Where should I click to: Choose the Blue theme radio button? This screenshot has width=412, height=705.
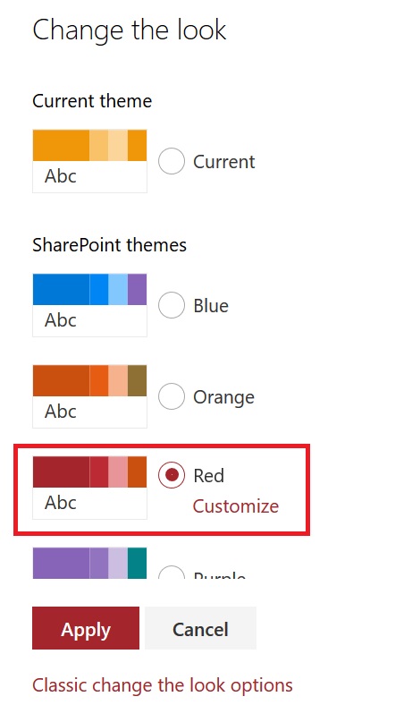point(172,305)
